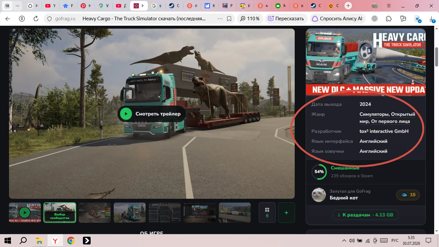The height and width of the screenshot is (247, 439).
Task: Open the tab counter showing 18
Action: click(7, 6)
